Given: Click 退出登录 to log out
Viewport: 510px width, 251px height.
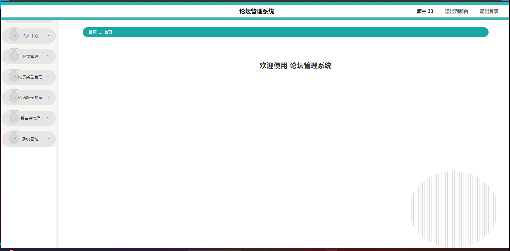Looking at the screenshot, I should tap(489, 11).
